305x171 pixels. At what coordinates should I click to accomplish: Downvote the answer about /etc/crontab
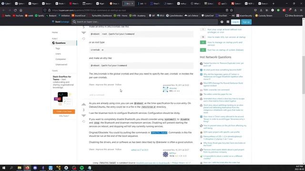point(84,33)
